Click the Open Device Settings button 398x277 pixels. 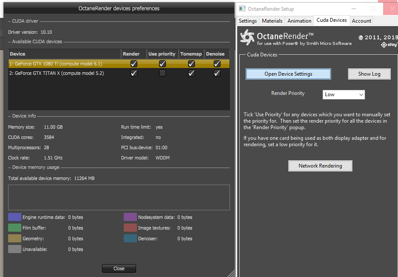click(288, 74)
